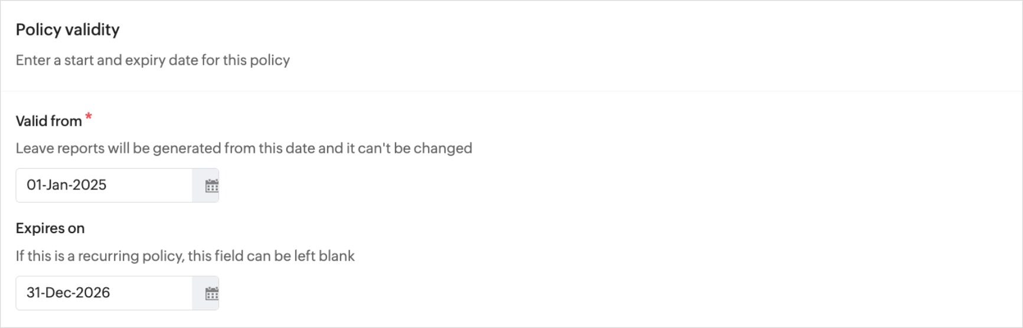Open the Expires on calendar picker

click(x=211, y=293)
